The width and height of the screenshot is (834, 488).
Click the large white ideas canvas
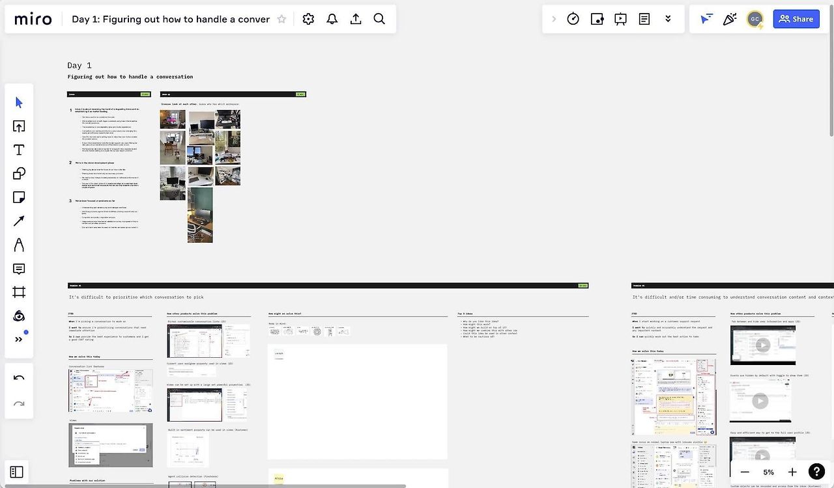358,401
